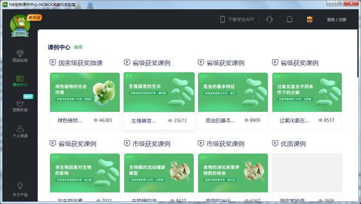361x204 pixels.
Task: Click eye icon next to 8909
Action: [247, 120]
